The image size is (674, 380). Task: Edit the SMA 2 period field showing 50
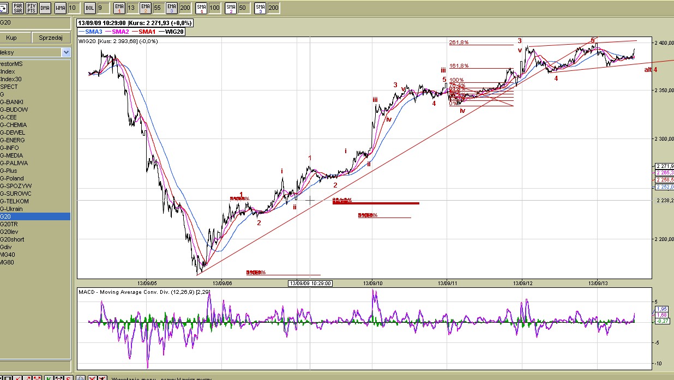[243, 8]
